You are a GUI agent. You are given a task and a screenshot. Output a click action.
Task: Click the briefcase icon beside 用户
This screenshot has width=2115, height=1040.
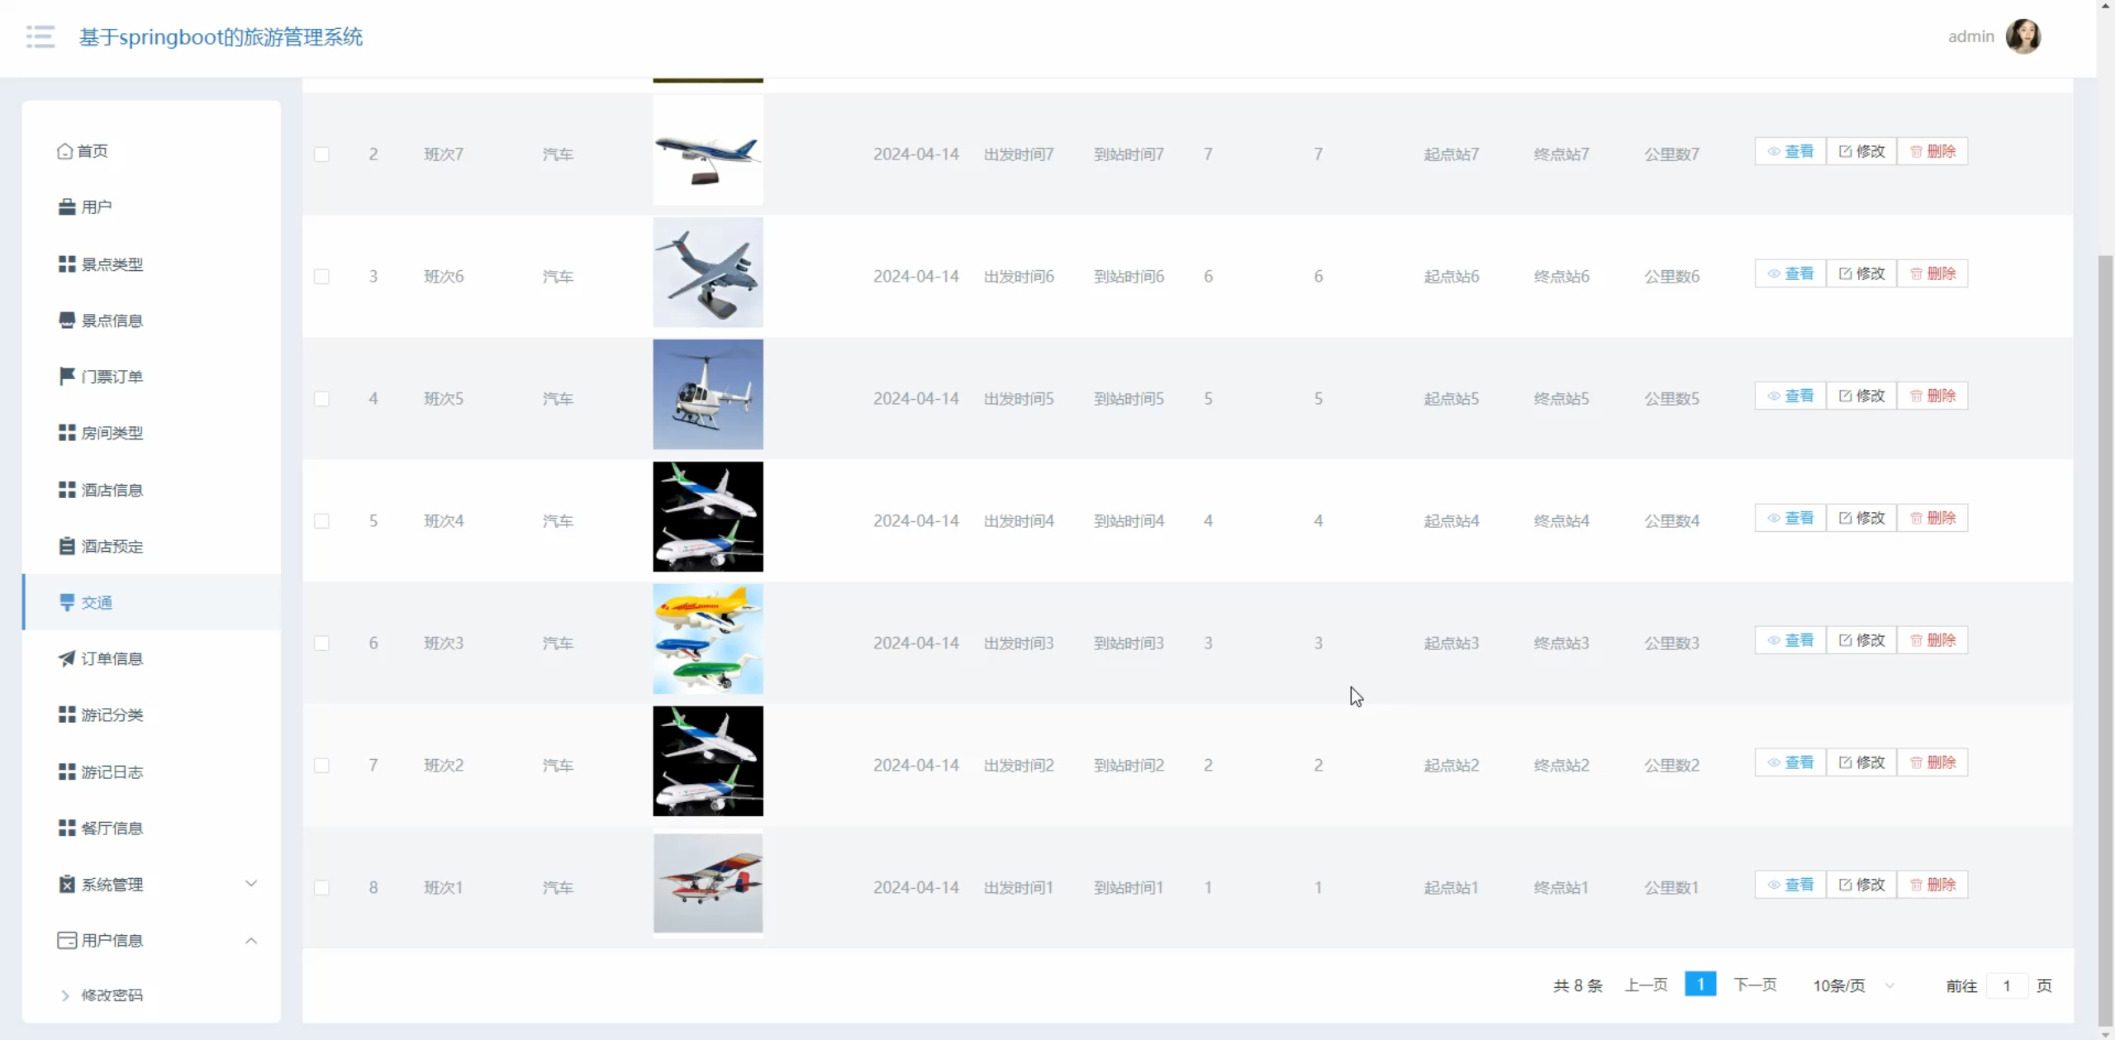tap(67, 207)
